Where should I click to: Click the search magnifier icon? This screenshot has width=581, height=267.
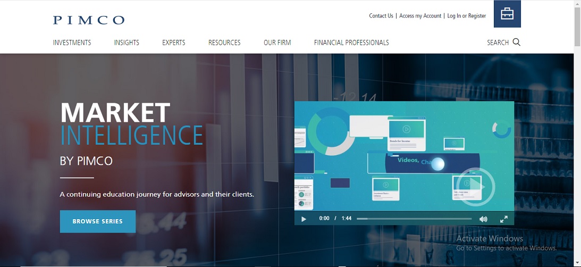point(516,43)
